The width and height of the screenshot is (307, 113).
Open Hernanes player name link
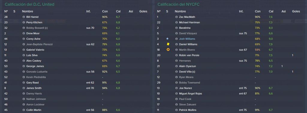[x=185, y=61]
